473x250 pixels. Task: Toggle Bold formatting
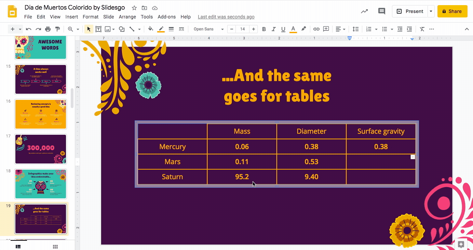pos(264,29)
